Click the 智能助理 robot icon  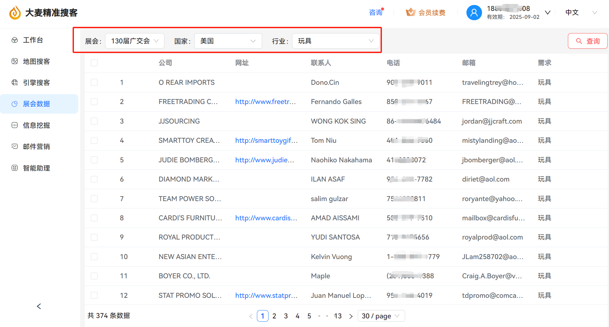pos(15,168)
